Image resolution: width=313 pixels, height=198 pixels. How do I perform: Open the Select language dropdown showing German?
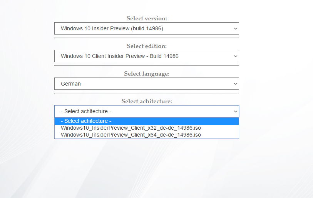tap(147, 84)
